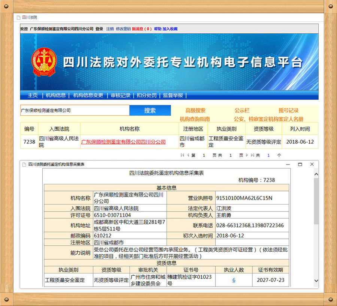Image resolution: width=337 pixels, height=306 pixels.
Task: Open 摇号记录 link
Action: tap(288, 110)
